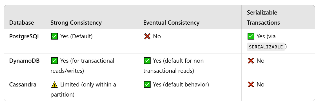Click the SERIALIZABLE inline code text

point(266,47)
